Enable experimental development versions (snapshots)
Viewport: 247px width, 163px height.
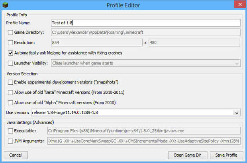(10, 82)
